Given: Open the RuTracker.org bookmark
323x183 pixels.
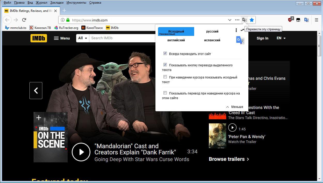Looking at the screenshot, I should [x=66, y=28].
